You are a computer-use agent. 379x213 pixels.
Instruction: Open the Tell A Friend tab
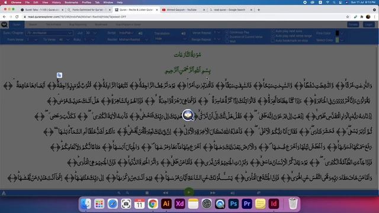coord(53,24)
